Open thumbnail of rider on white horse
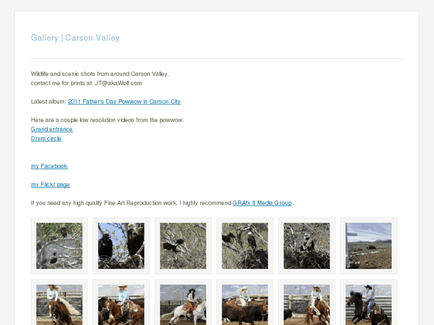The image size is (434, 325). [x=183, y=305]
